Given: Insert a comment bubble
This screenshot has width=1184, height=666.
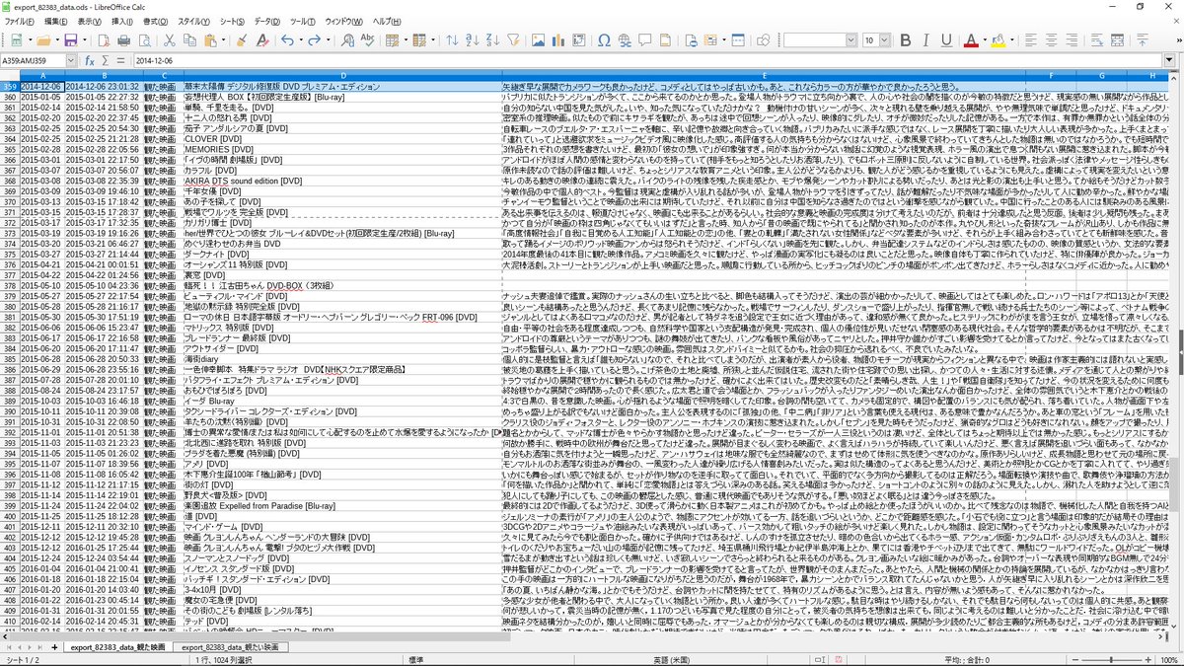Looking at the screenshot, I should tap(644, 40).
